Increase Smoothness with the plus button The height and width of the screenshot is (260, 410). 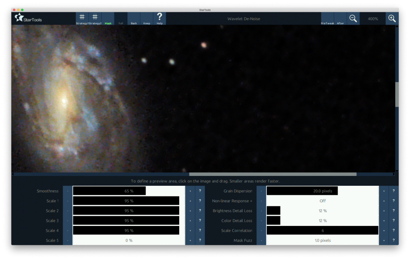point(190,191)
